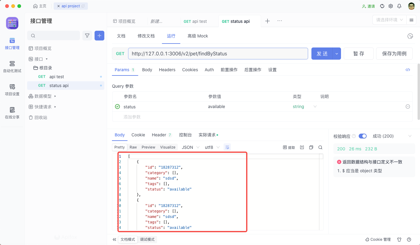Open the 高级 Mock tab

(x=198, y=36)
